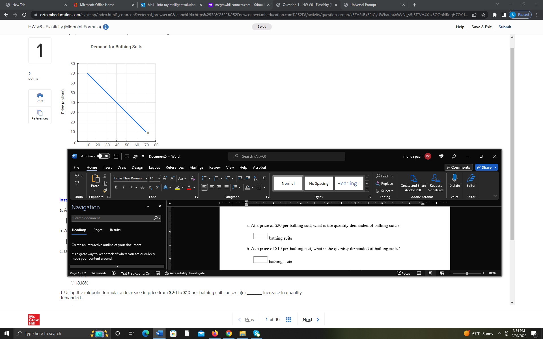Open the Times New Roman font dropdown
543x339 pixels.
point(146,178)
